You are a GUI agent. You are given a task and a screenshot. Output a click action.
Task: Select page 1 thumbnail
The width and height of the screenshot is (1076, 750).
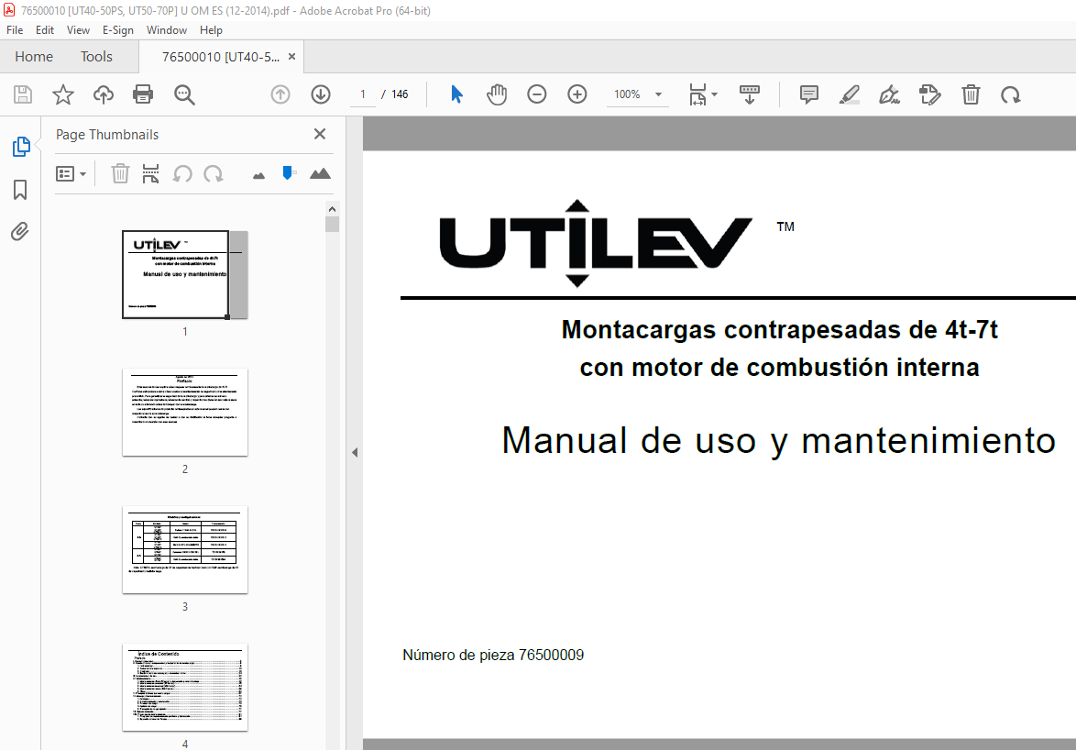(x=184, y=274)
